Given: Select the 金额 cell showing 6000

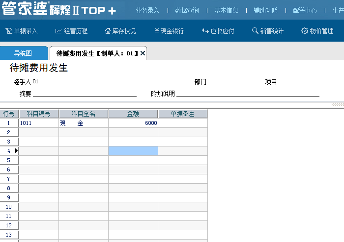Looking at the screenshot, I should point(133,123).
